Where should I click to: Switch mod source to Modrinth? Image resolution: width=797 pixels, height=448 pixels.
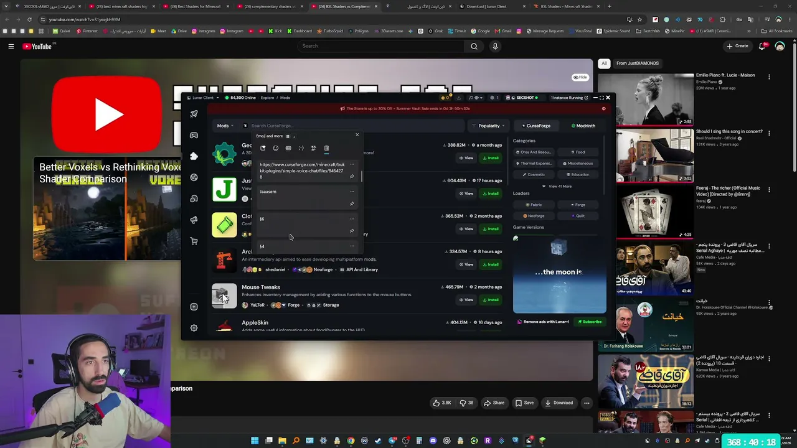coord(583,126)
